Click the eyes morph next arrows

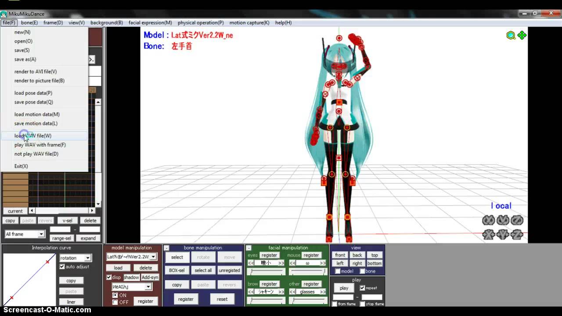281,263
